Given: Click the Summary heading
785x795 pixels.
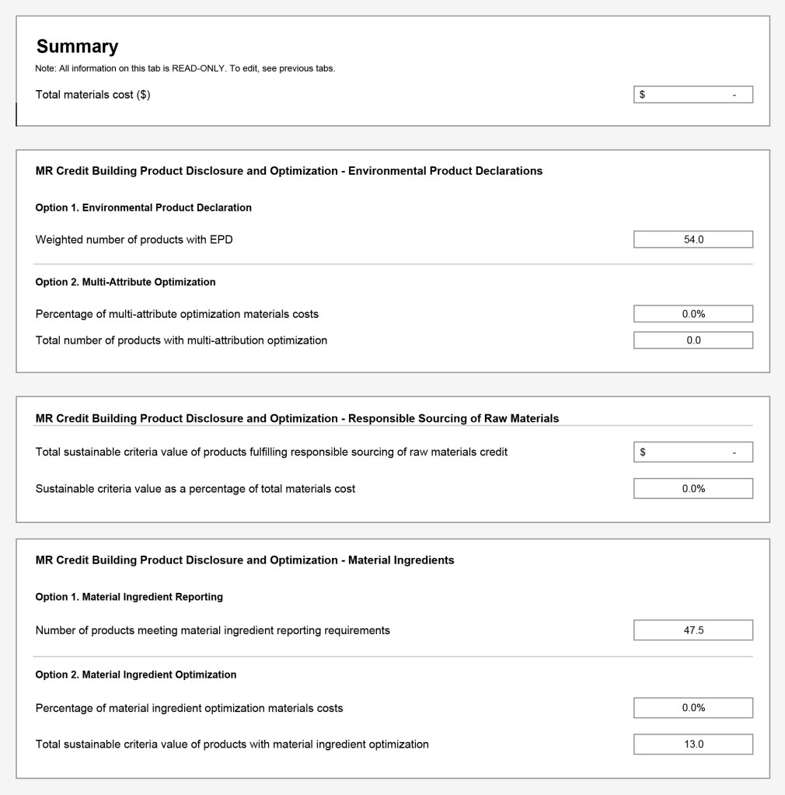Looking at the screenshot, I should pos(77,47).
